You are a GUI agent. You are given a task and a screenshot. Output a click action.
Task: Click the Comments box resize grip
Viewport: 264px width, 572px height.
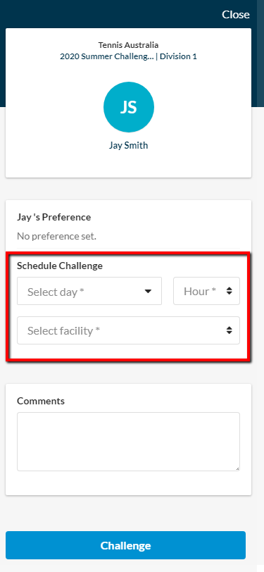(238, 468)
